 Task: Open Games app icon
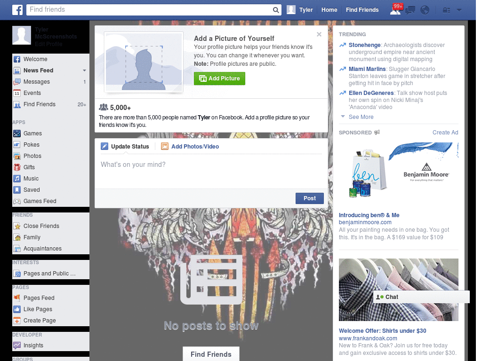[x=17, y=133]
